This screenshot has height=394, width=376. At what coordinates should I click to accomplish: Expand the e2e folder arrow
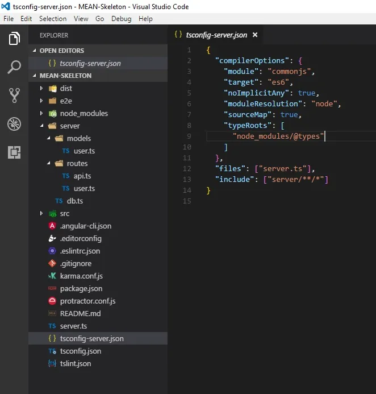(41, 101)
